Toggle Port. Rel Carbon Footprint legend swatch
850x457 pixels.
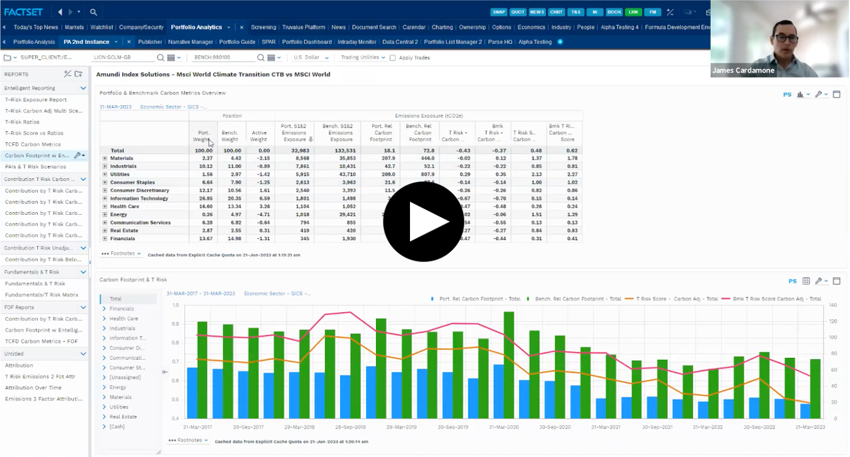point(433,299)
